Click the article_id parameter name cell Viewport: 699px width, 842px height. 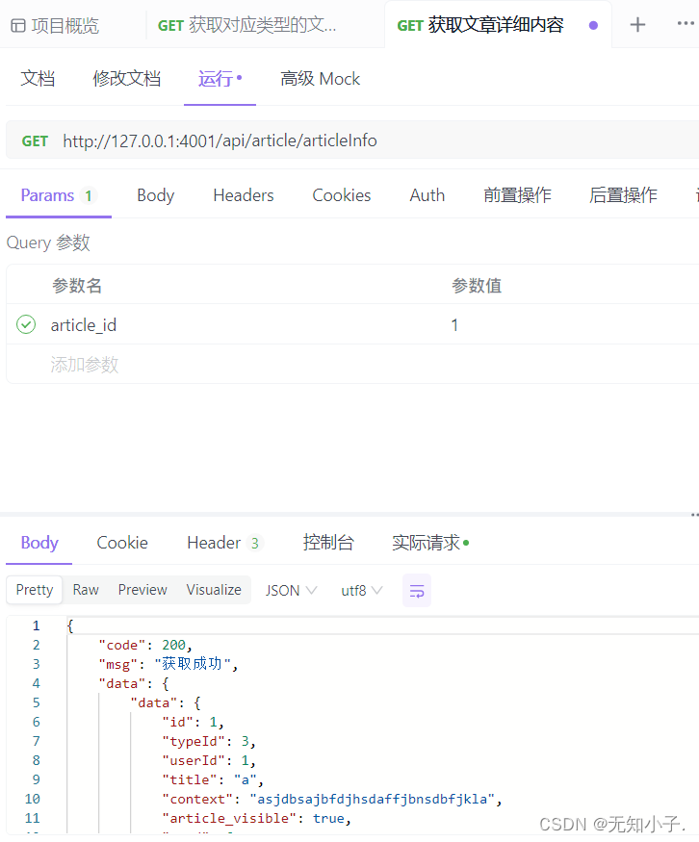[83, 325]
